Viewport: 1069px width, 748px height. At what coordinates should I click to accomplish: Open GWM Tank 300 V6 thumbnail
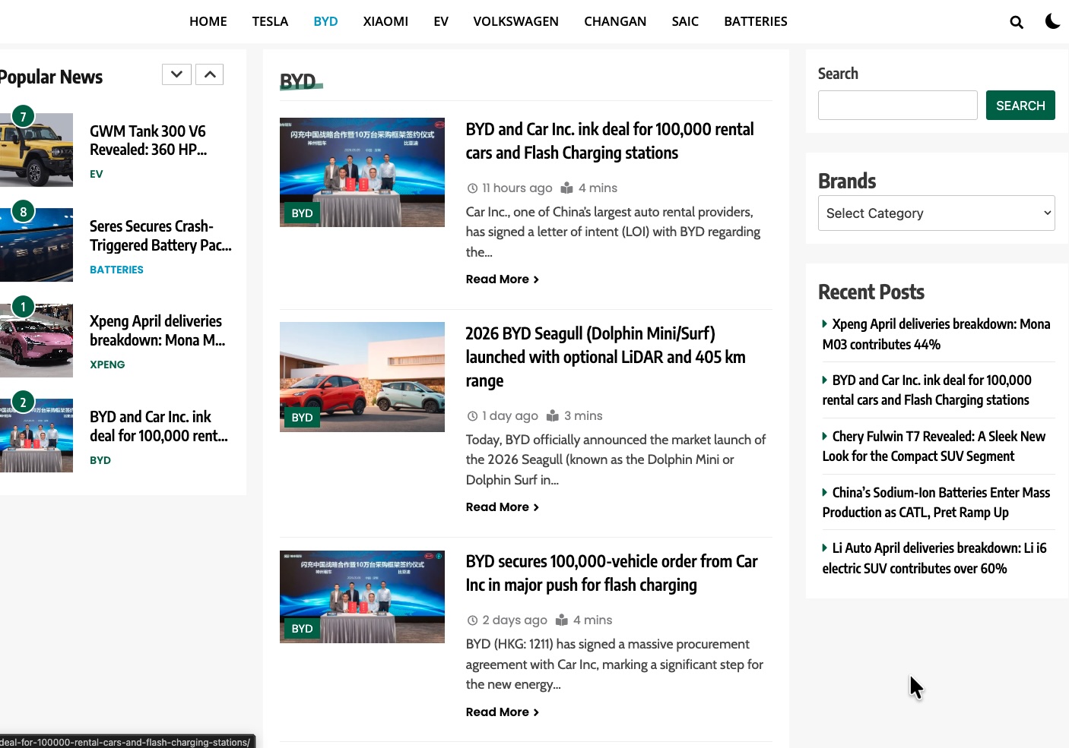pyautogui.click(x=36, y=150)
